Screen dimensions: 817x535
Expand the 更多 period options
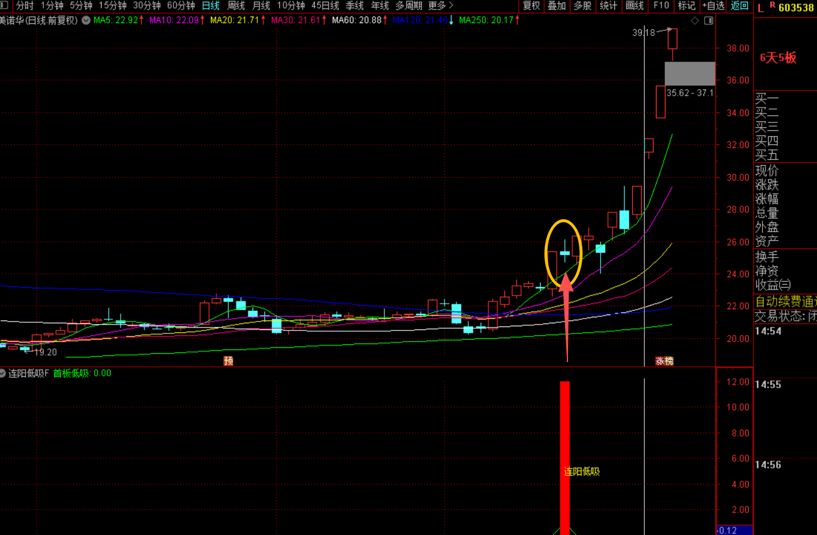440,5
